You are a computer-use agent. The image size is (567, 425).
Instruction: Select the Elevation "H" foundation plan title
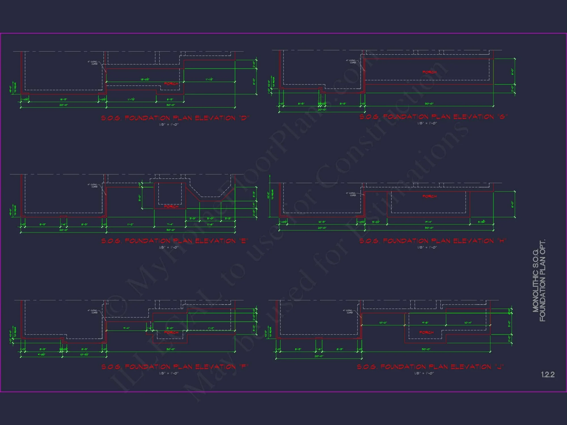(433, 241)
